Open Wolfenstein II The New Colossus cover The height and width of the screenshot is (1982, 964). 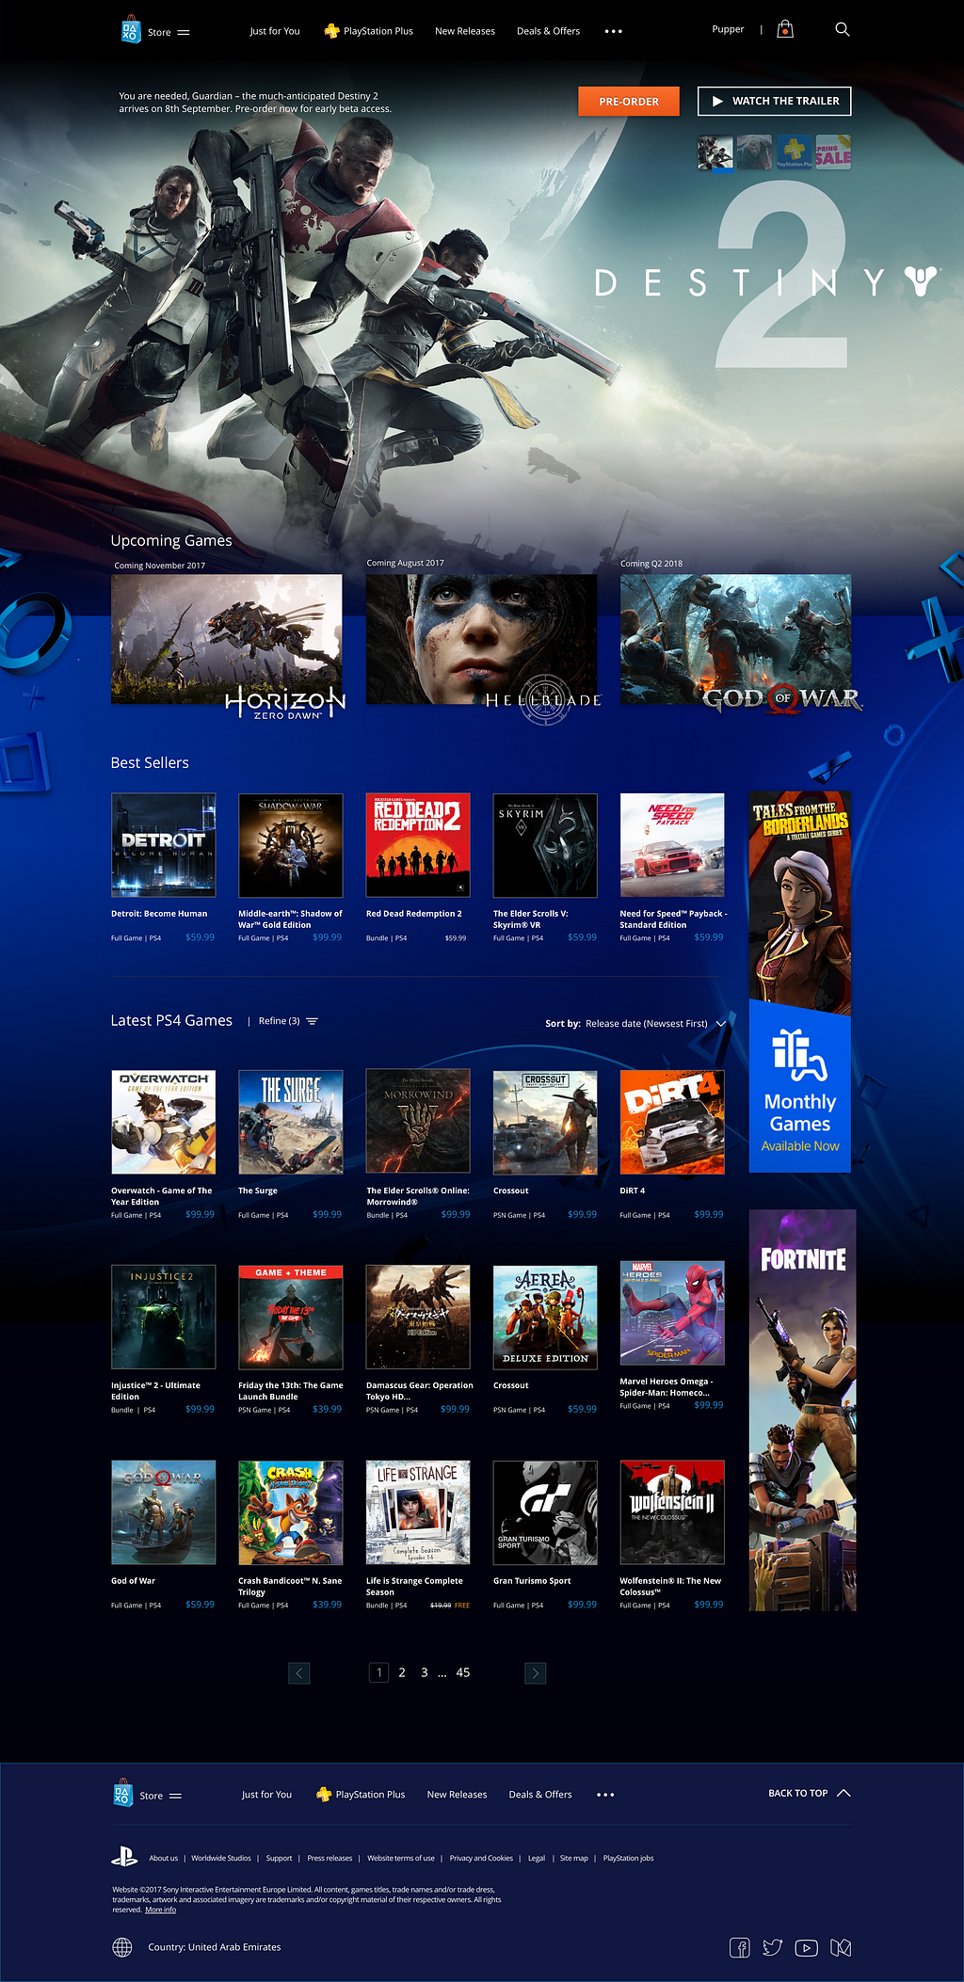point(672,1512)
